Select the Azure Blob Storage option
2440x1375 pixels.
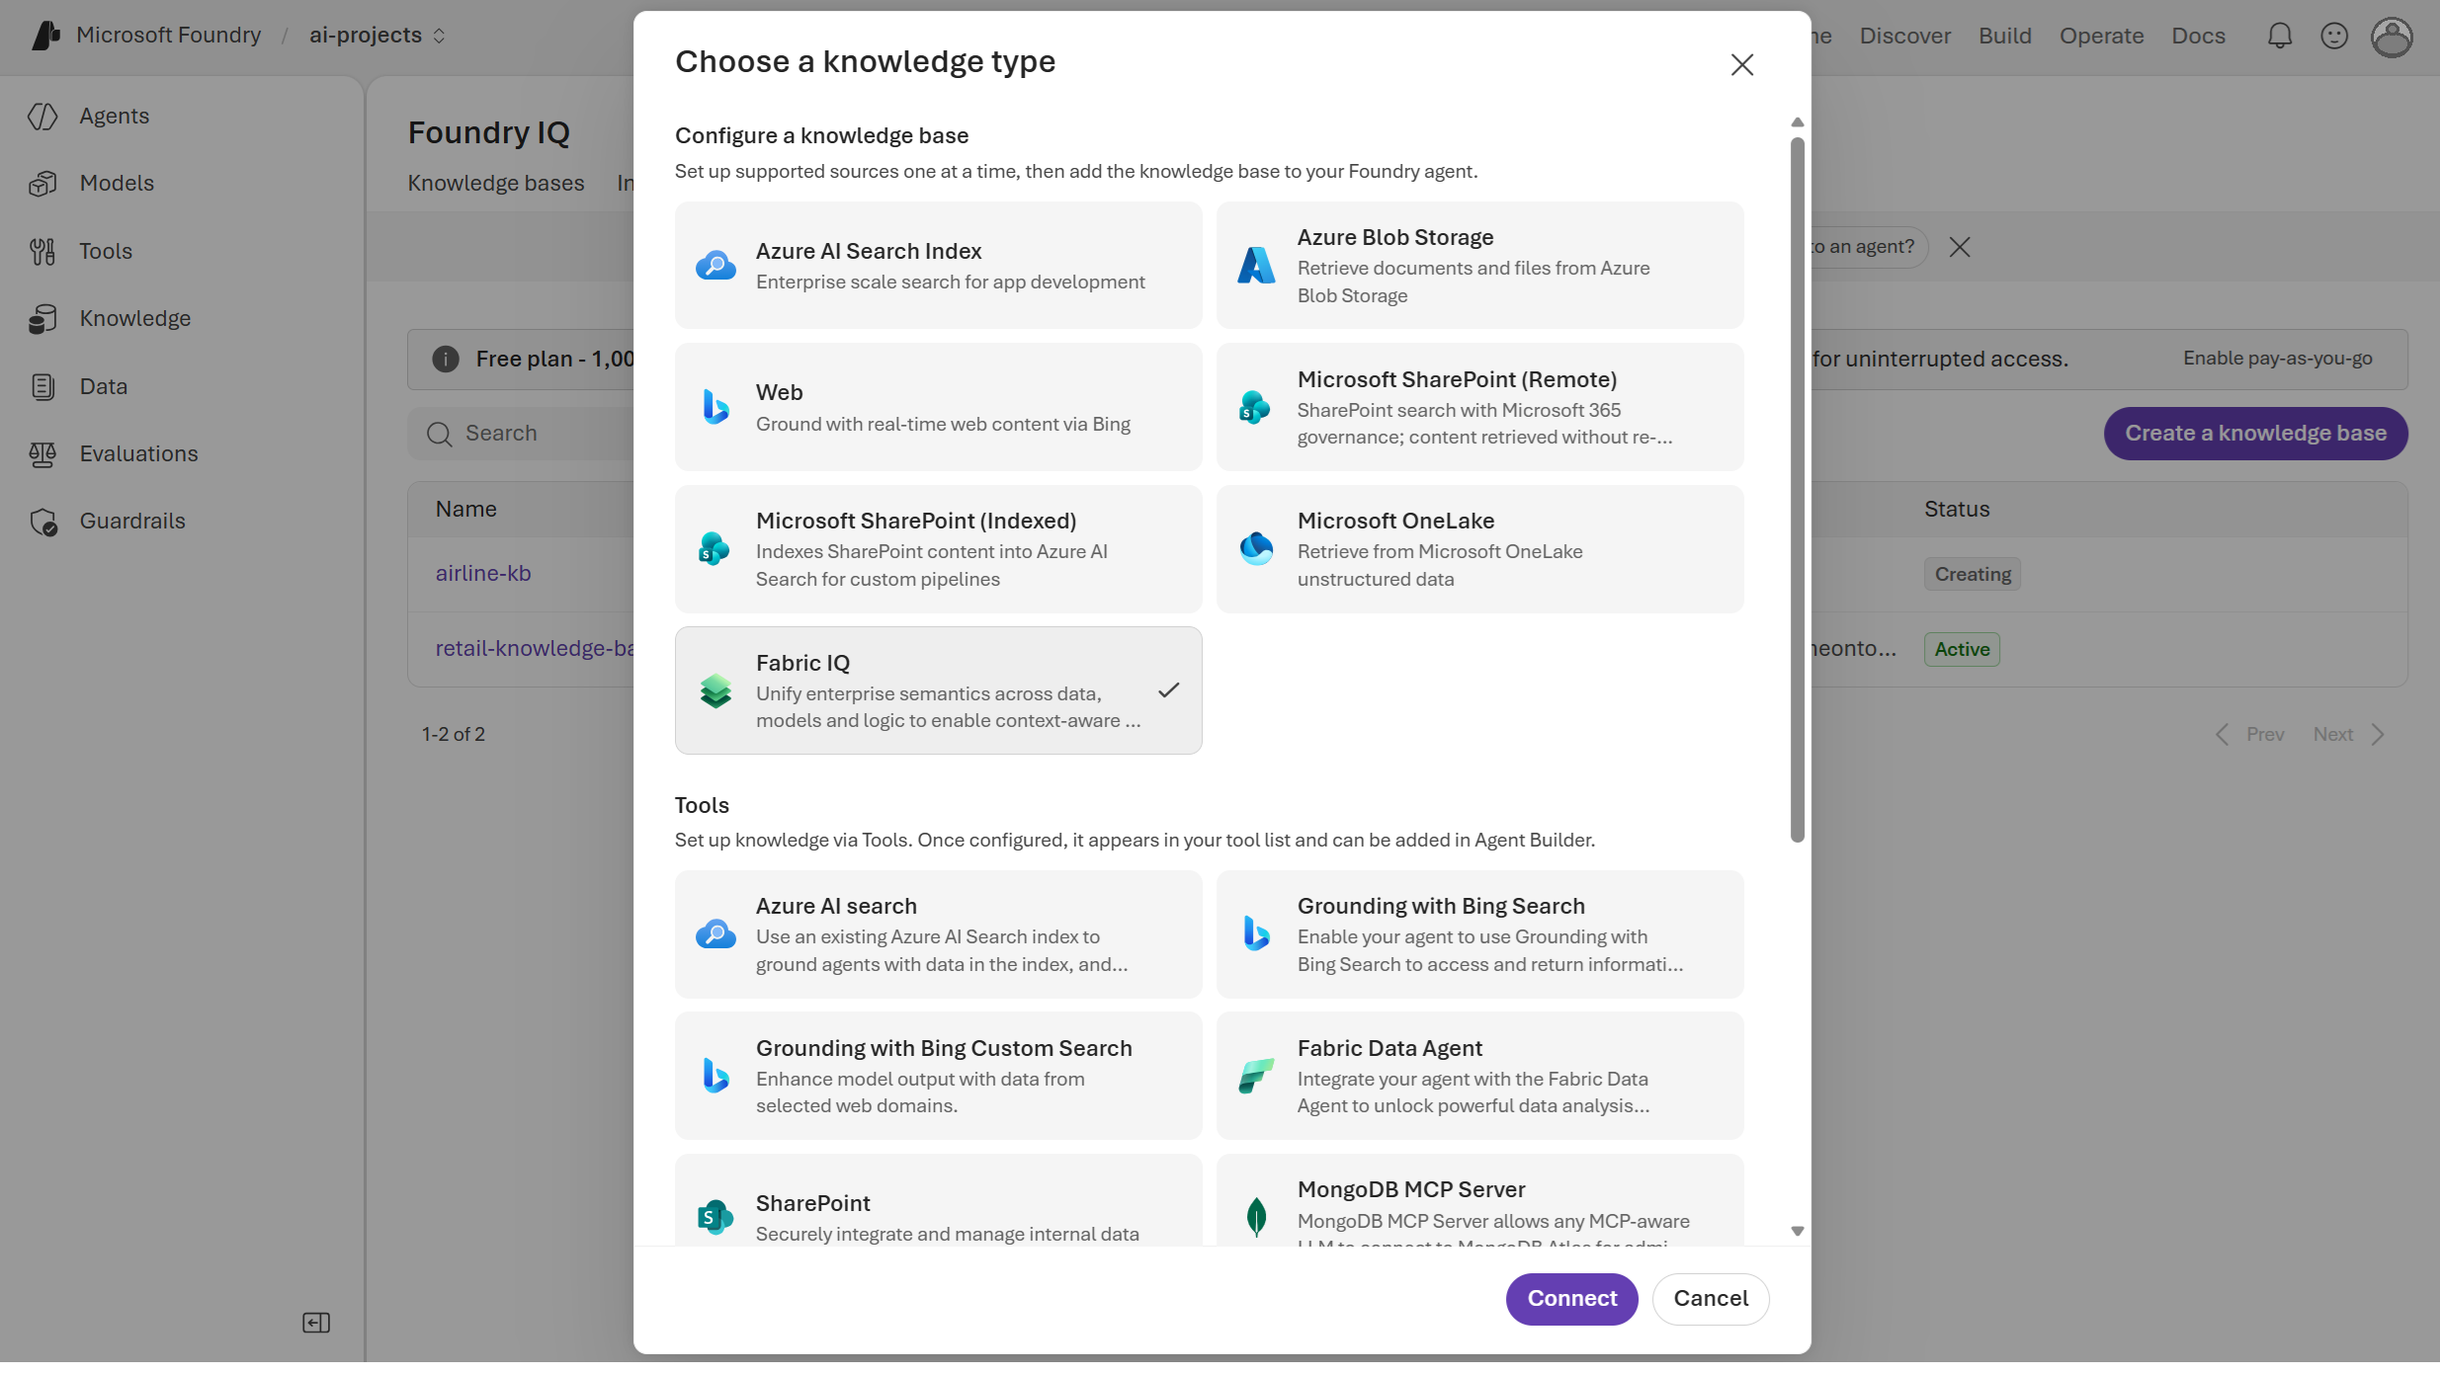click(x=1479, y=266)
